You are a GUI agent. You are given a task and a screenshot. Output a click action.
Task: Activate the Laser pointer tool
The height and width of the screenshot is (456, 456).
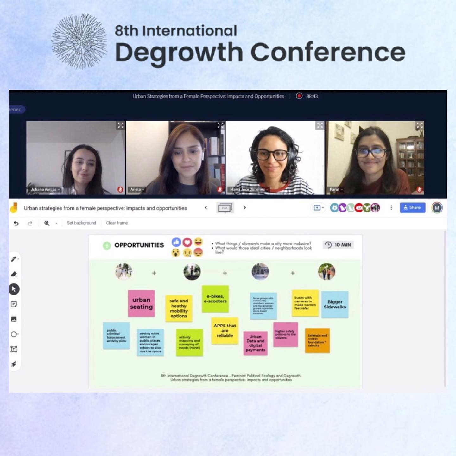pos(14,364)
